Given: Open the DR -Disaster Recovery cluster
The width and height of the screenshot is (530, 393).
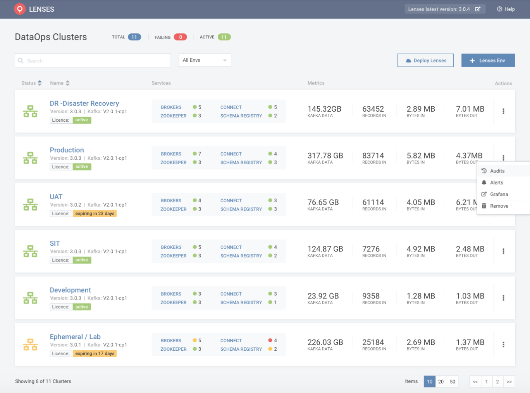Looking at the screenshot, I should [x=84, y=103].
